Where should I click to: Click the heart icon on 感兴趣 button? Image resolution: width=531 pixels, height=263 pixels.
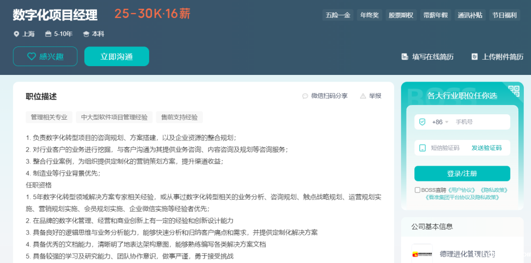pos(31,56)
